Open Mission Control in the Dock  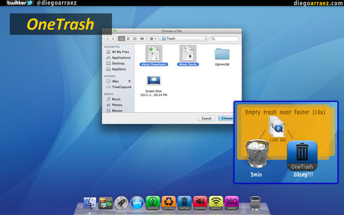[105, 203]
